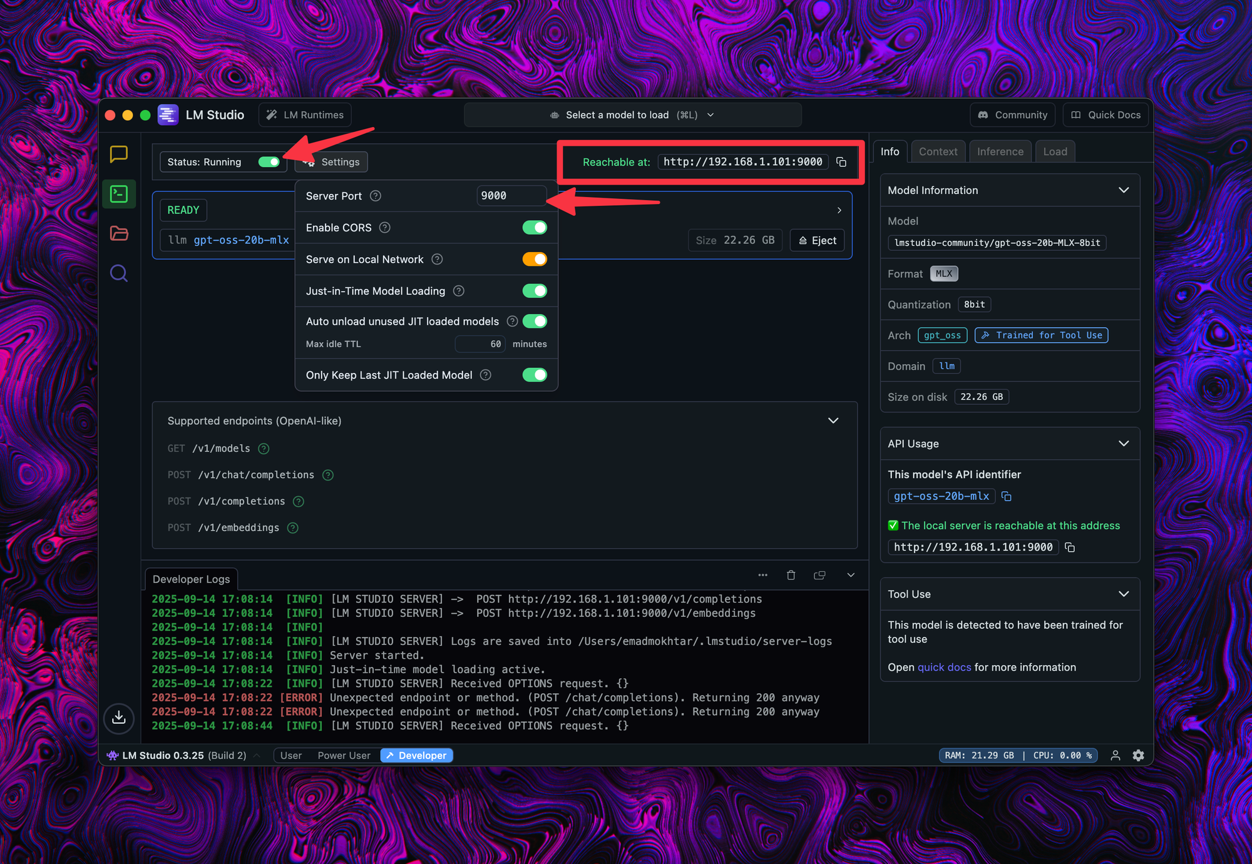Image resolution: width=1252 pixels, height=864 pixels.
Task: Show help for Server Port
Action: pyautogui.click(x=376, y=196)
